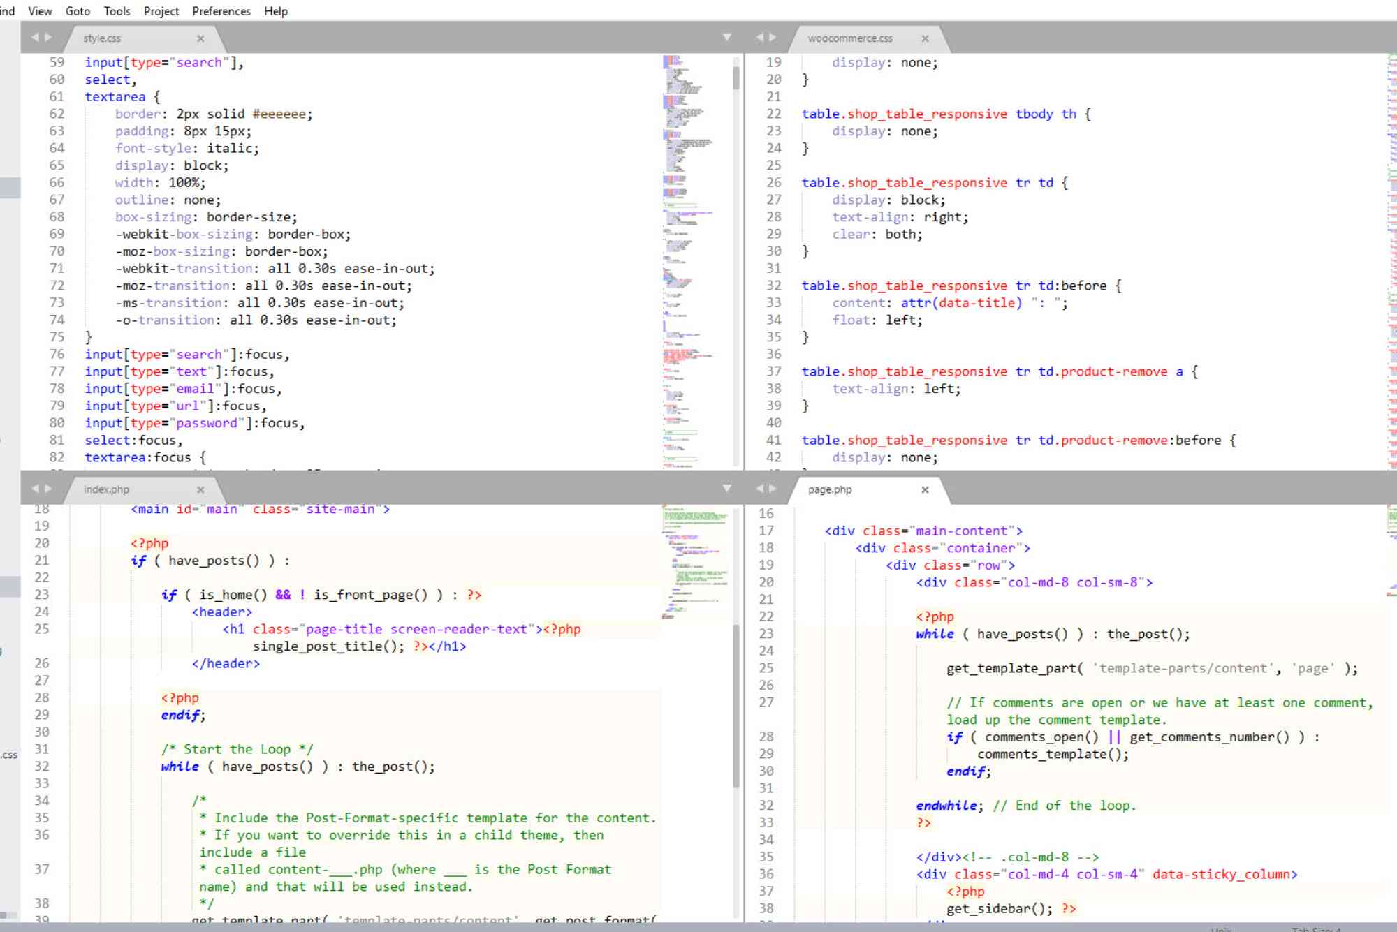Screen dimensions: 1397x932
Task: Click line number 31 in index.php gutter
Action: click(42, 748)
